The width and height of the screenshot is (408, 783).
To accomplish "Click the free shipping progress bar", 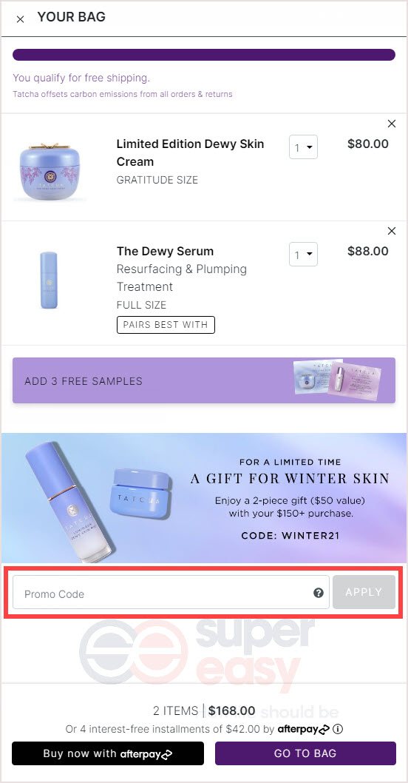I will coord(204,55).
